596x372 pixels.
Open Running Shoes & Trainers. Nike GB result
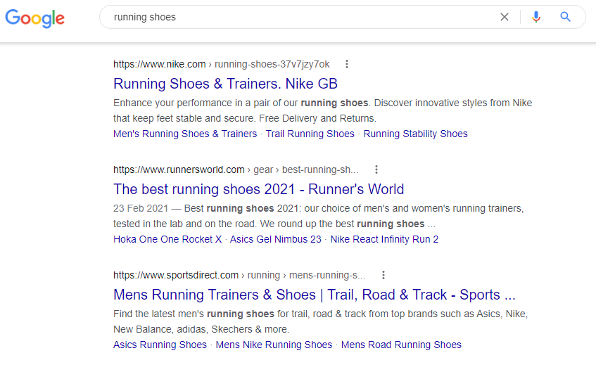coord(225,84)
